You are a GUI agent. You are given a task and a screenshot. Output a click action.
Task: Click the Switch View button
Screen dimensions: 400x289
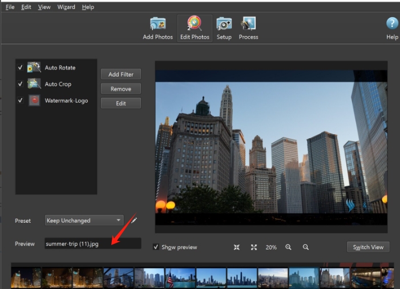[368, 247]
